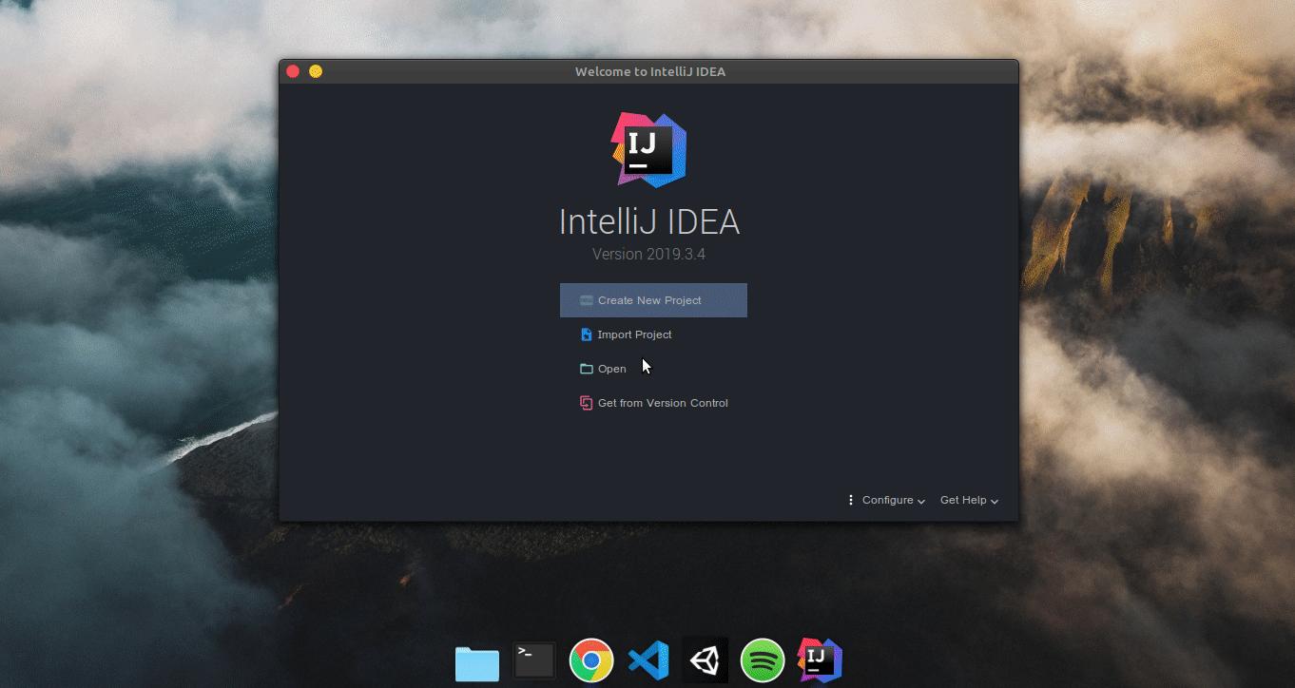Image resolution: width=1295 pixels, height=688 pixels.
Task: Choose Get from Version Control link
Action: (x=663, y=403)
